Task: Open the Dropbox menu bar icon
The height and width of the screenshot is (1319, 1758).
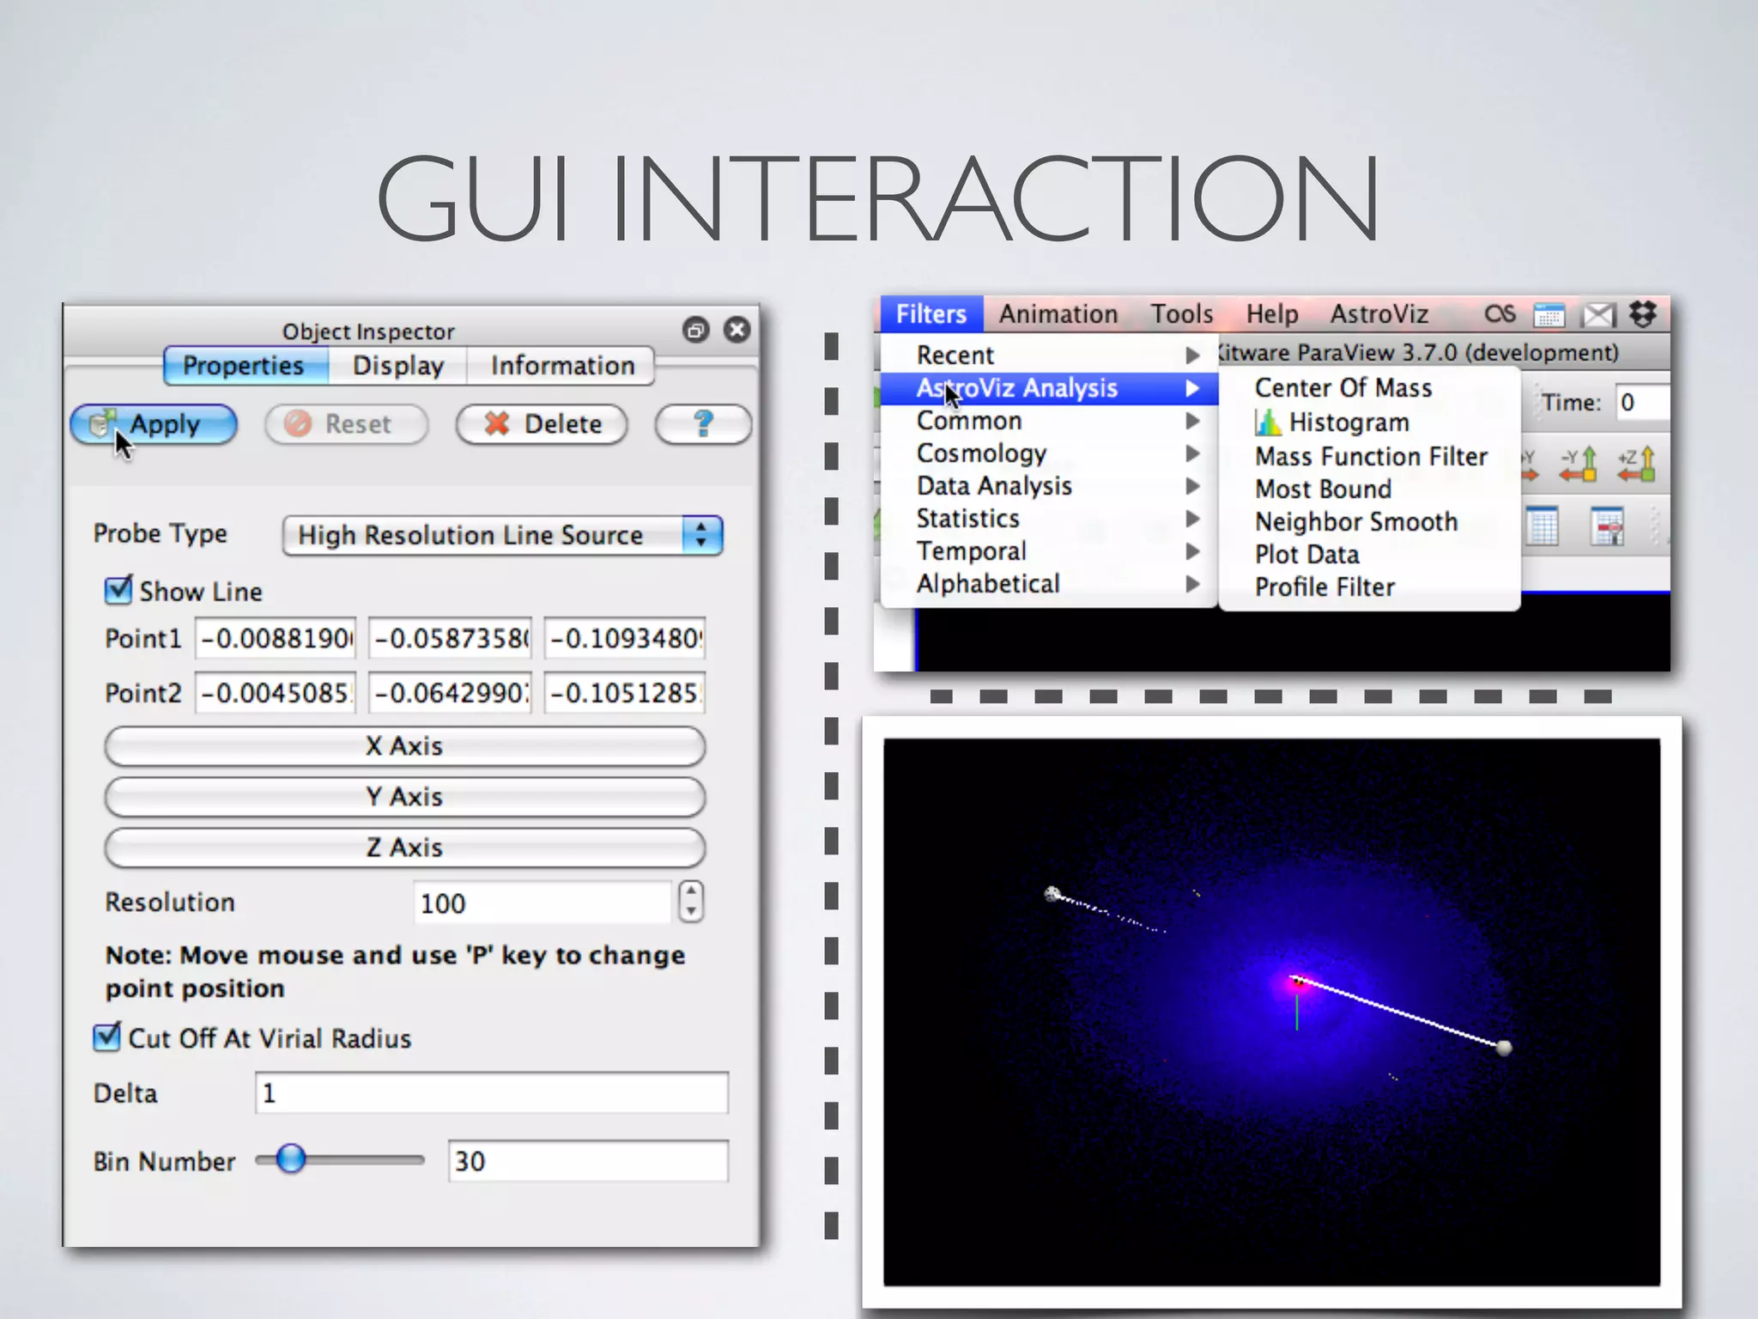Action: pos(1643,314)
